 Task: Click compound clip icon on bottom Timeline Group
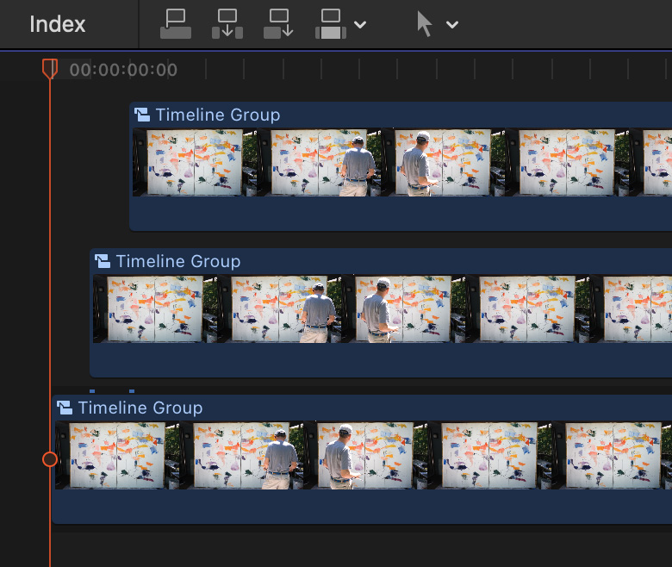[65, 408]
